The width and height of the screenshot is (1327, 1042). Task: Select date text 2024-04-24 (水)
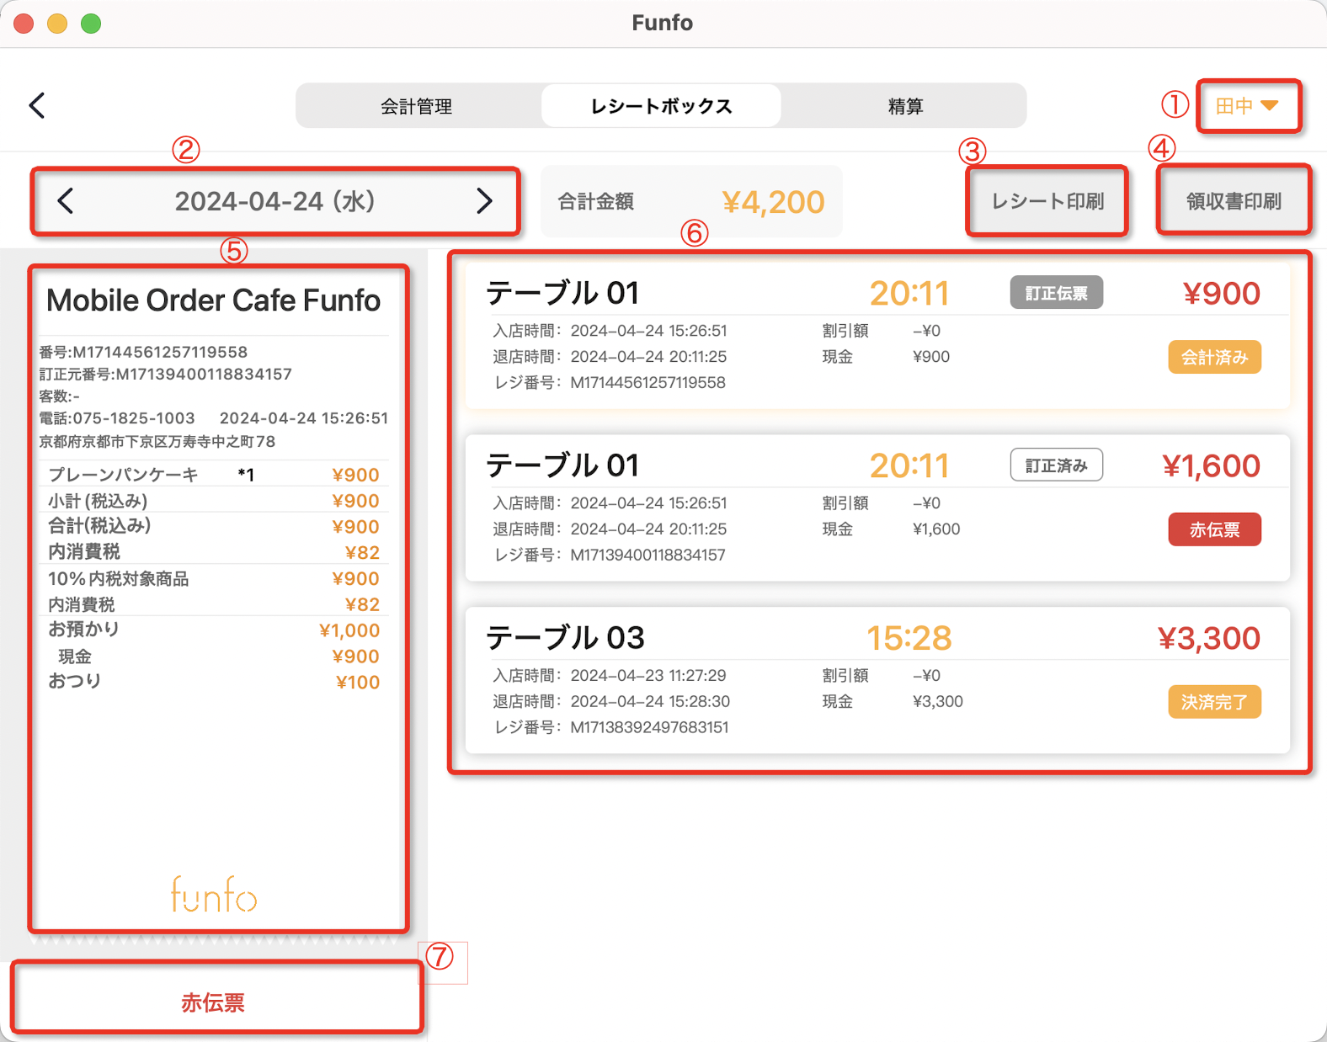pos(274,201)
